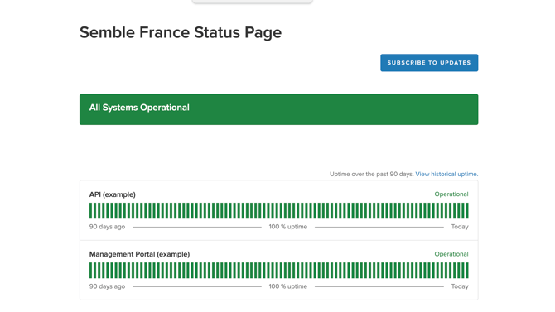
Task: Click '90 days ago' under Management Portal
Action: click(107, 286)
